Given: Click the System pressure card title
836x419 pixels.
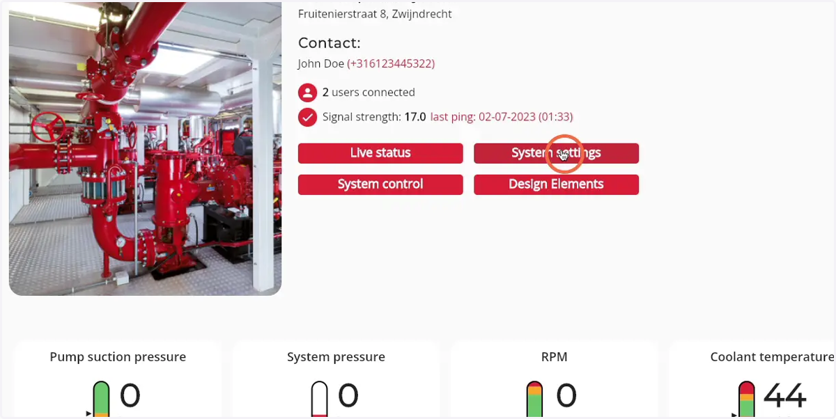Looking at the screenshot, I should (x=336, y=357).
